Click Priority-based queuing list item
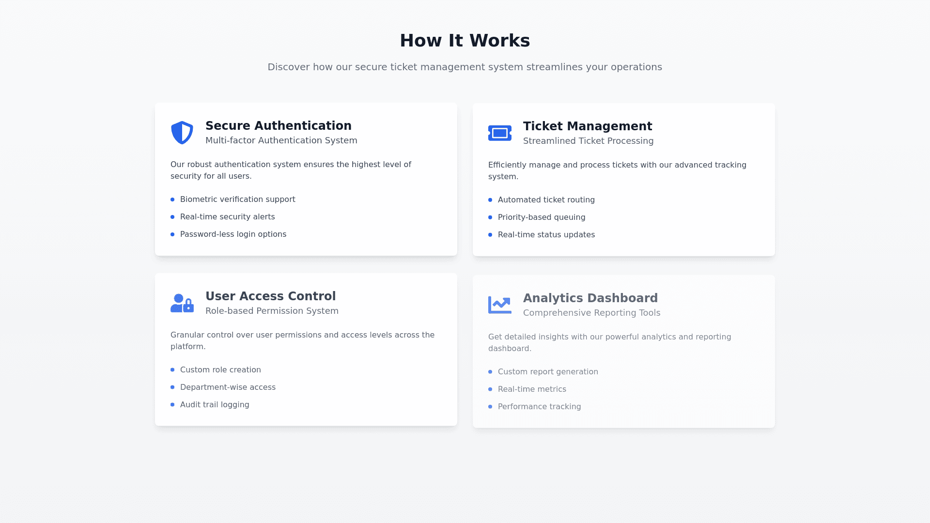930x523 pixels. pos(541,217)
